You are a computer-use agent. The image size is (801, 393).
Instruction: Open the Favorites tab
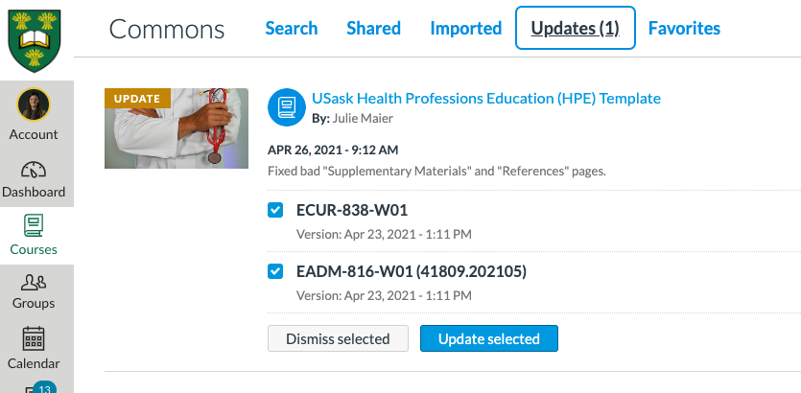point(684,28)
